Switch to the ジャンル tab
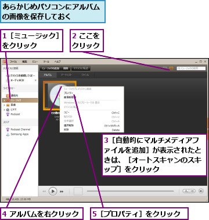Image resolution: width=209 pixels, height=220 pixels. (x=85, y=75)
